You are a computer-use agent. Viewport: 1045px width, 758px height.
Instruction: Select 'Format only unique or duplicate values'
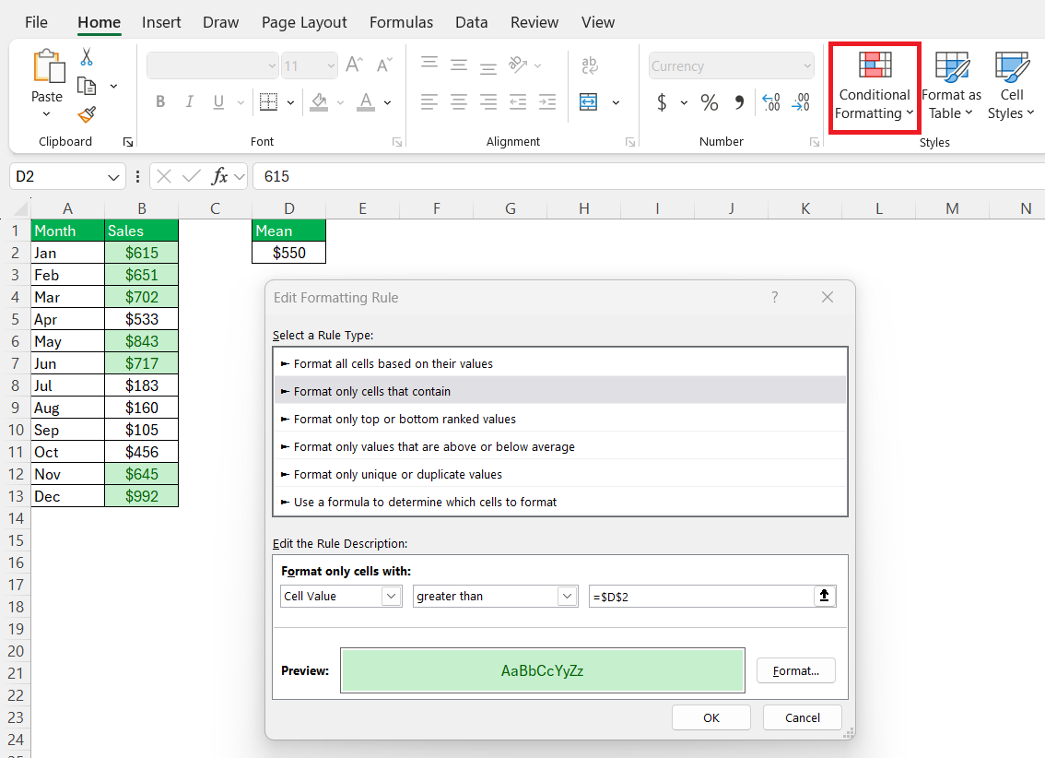560,474
